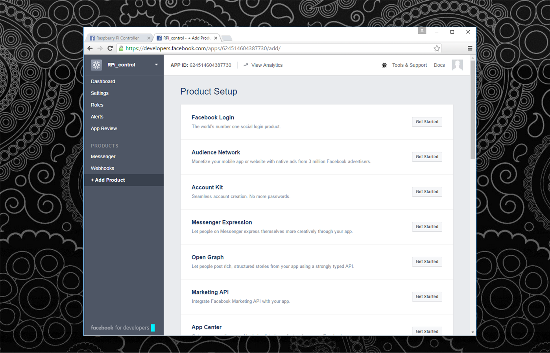Viewport: 550px width, 353px height.
Task: Click the Messenger Expression description text
Action: [x=272, y=231]
